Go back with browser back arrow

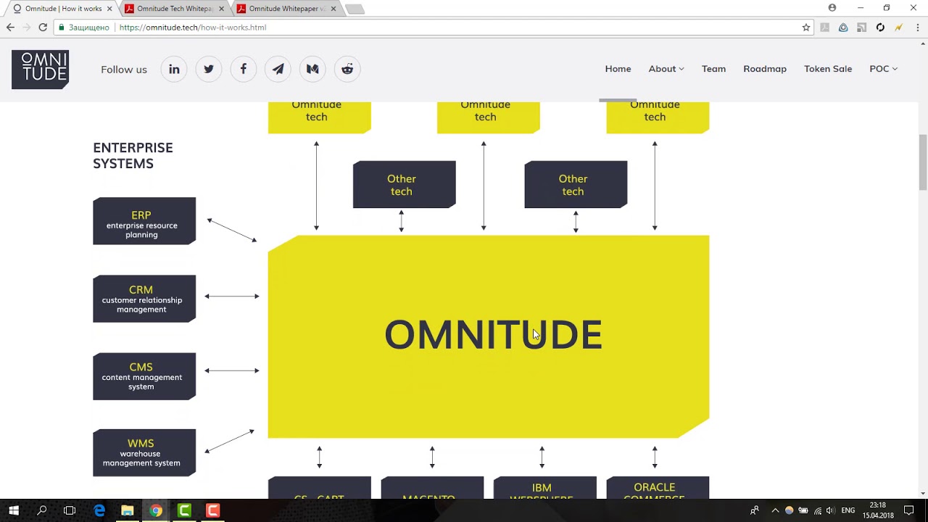(10, 28)
